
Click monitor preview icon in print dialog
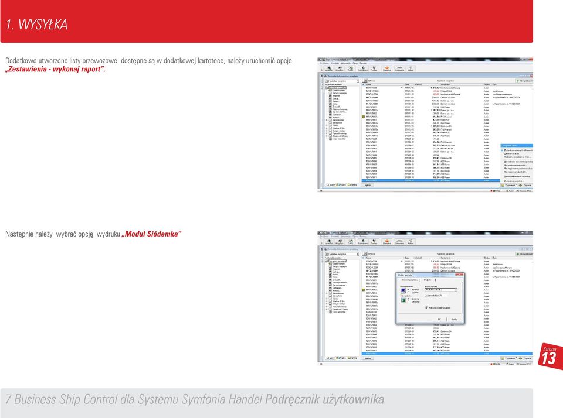click(x=403, y=291)
